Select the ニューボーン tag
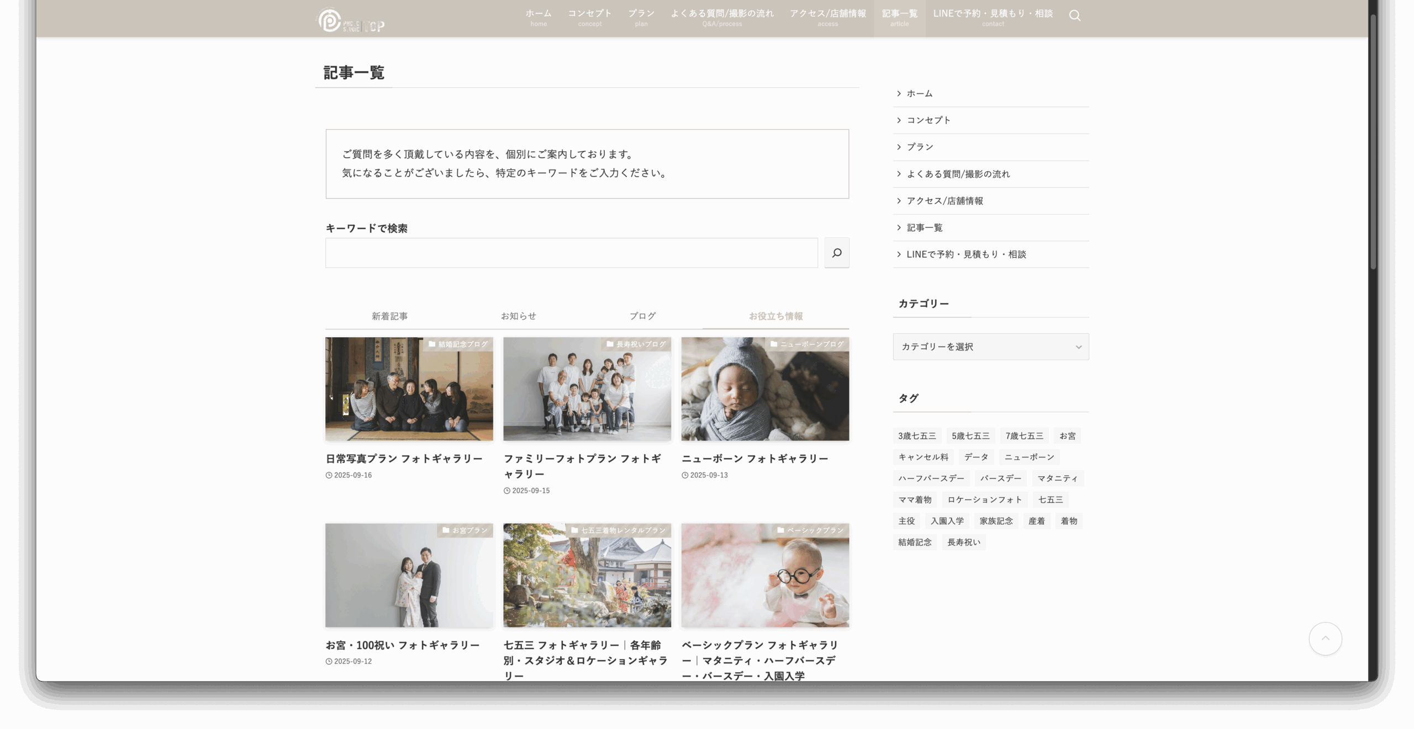Viewport: 1414px width, 729px height. (x=1029, y=457)
